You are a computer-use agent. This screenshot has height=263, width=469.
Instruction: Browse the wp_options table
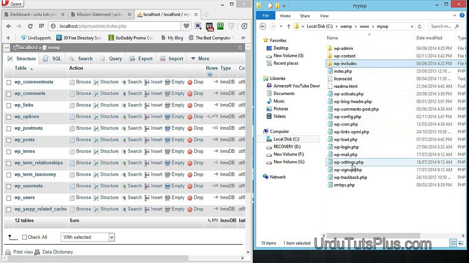(80, 117)
